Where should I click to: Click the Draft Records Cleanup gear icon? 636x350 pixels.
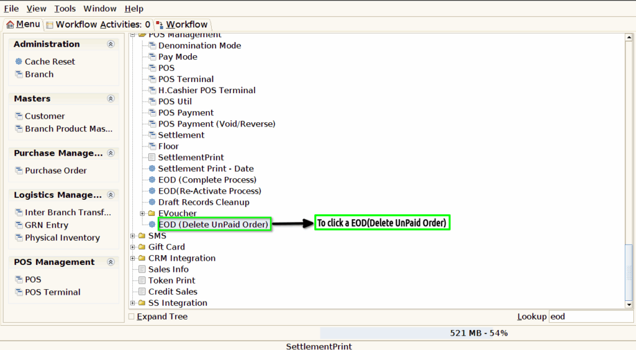tap(152, 202)
